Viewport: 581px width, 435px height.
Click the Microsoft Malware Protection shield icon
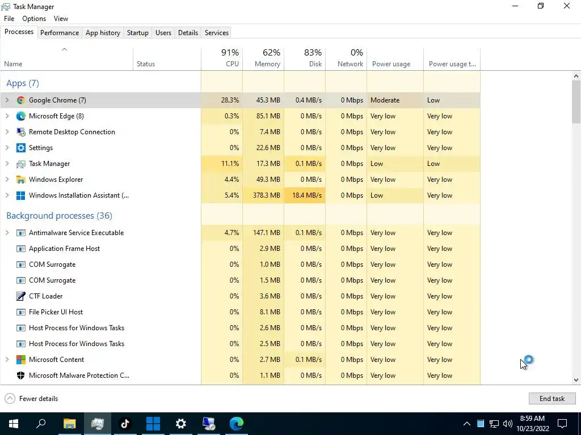[x=21, y=376]
